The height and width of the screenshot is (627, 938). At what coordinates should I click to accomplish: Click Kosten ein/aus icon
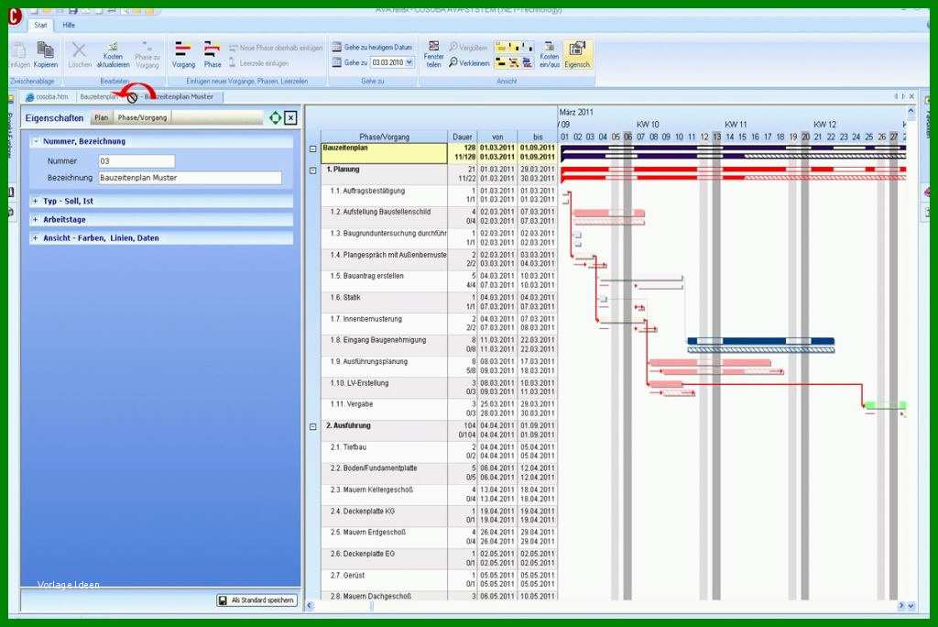550,54
